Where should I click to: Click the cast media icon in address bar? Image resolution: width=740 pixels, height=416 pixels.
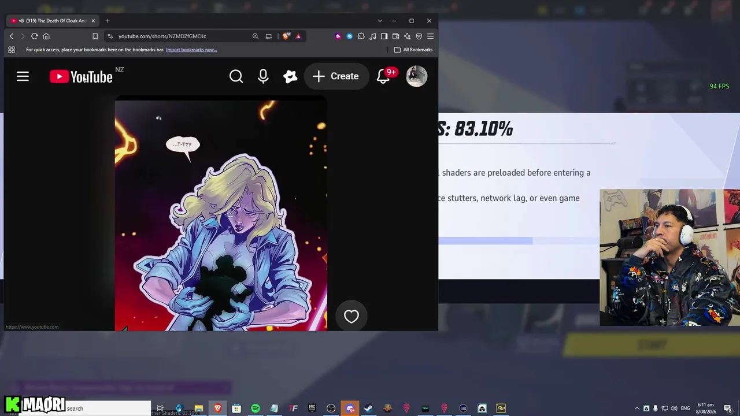coord(268,36)
